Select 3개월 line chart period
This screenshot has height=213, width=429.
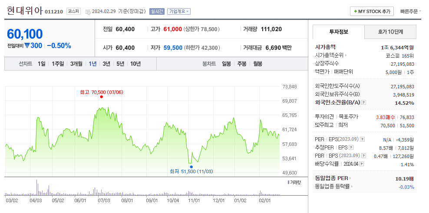(x=76, y=64)
